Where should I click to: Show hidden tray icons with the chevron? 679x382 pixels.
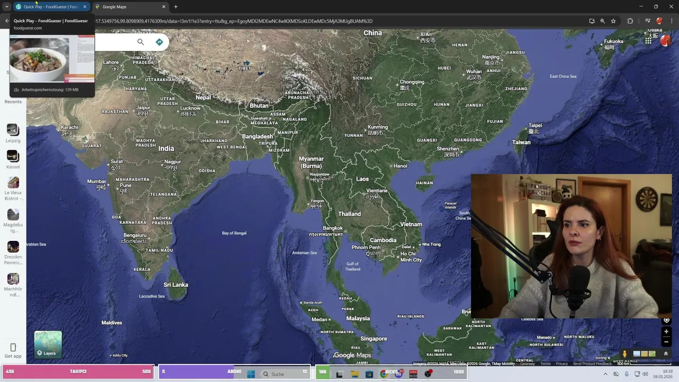[605, 374]
